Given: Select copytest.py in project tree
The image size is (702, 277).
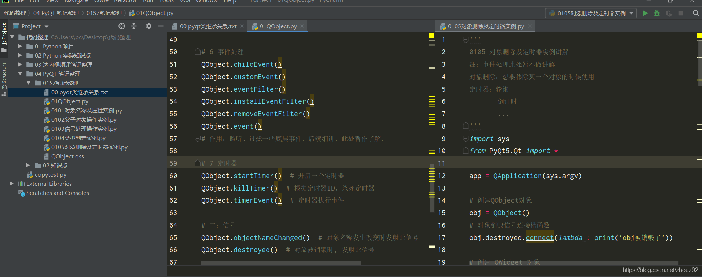Looking at the screenshot, I should point(51,174).
